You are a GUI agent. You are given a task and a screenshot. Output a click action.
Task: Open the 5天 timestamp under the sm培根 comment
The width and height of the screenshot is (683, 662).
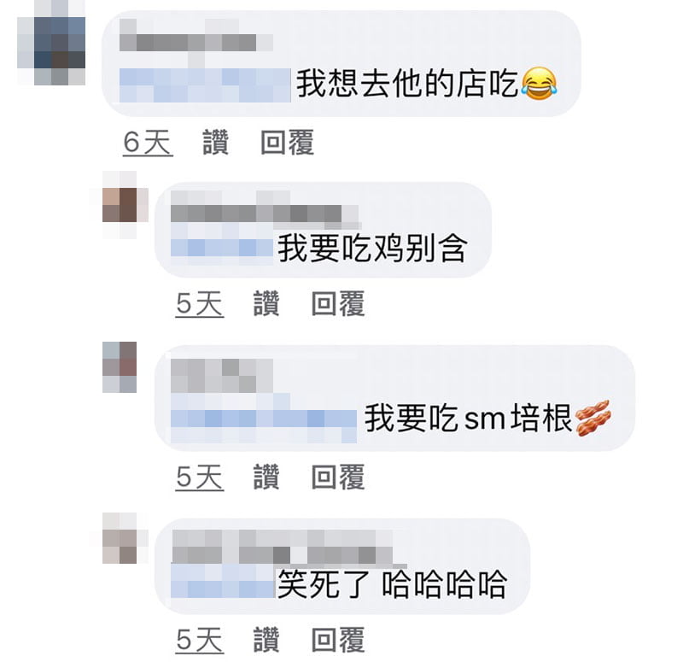[x=200, y=477]
